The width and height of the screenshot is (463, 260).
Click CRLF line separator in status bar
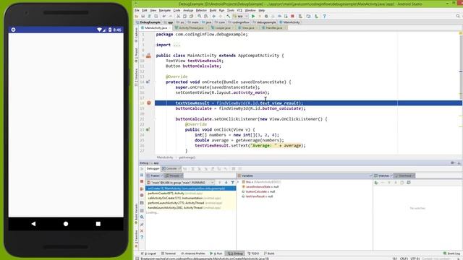click(x=404, y=259)
